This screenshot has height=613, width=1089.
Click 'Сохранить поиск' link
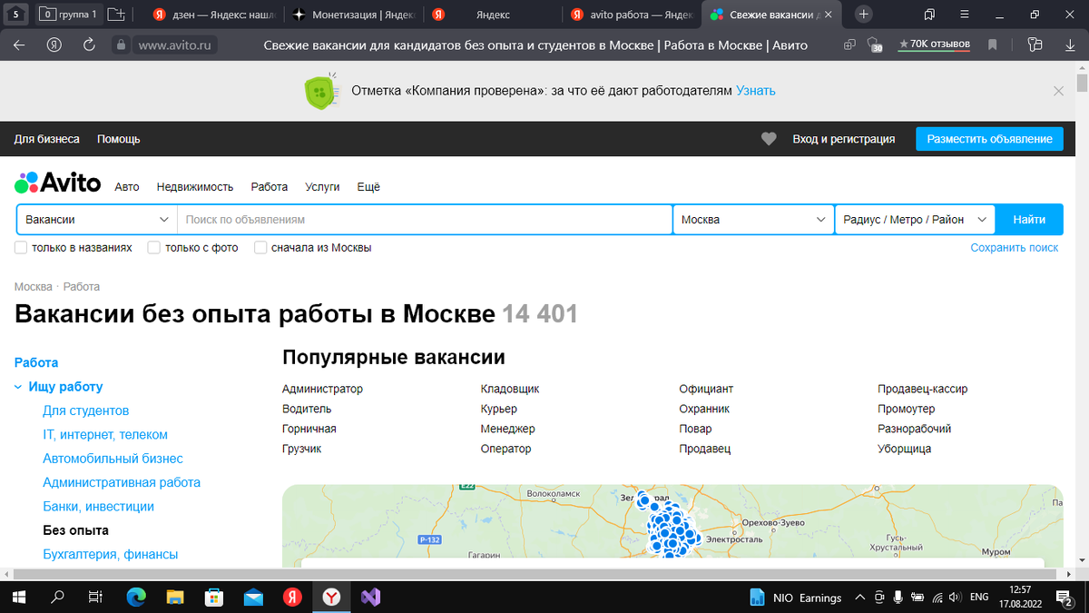[1015, 248]
